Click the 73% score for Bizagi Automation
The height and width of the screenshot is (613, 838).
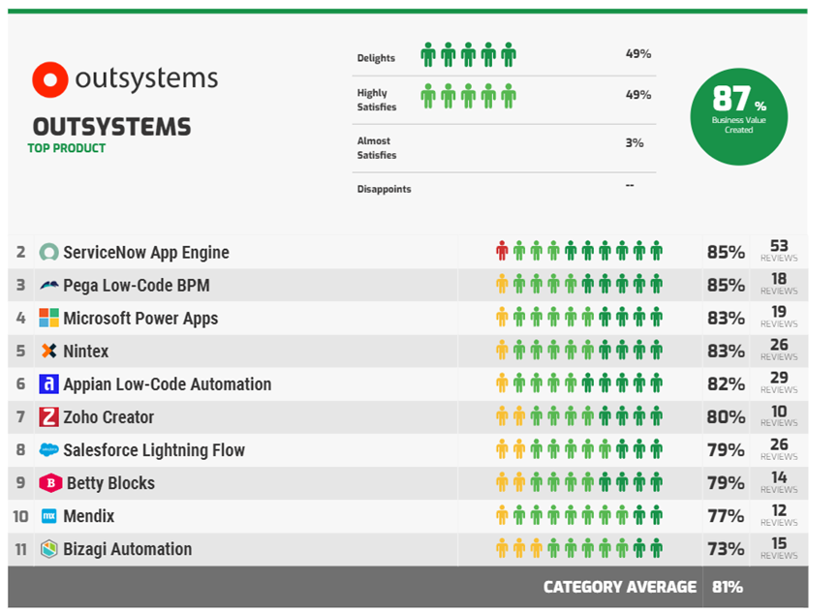tap(726, 549)
